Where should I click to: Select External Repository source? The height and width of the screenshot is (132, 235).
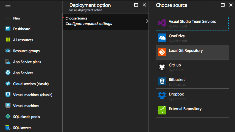[192, 110]
